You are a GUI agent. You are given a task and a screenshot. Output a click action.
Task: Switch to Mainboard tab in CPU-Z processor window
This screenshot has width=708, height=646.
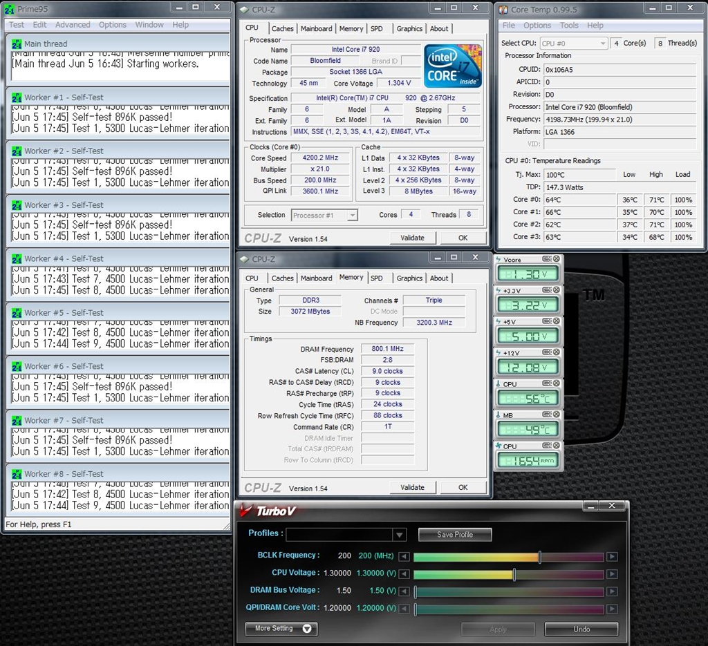316,28
